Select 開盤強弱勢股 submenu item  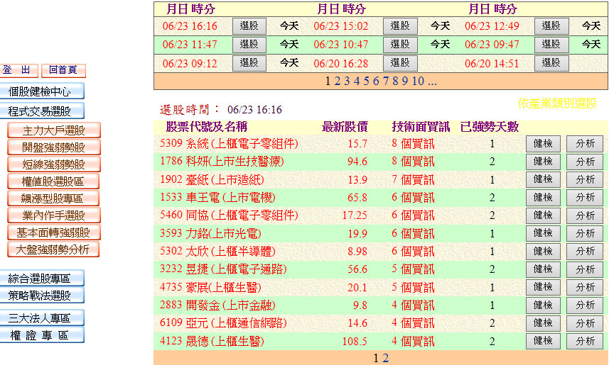tap(53, 147)
